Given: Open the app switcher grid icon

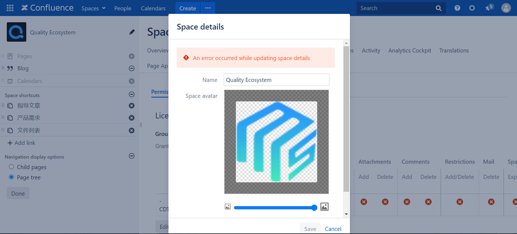Looking at the screenshot, I should tap(10, 8).
